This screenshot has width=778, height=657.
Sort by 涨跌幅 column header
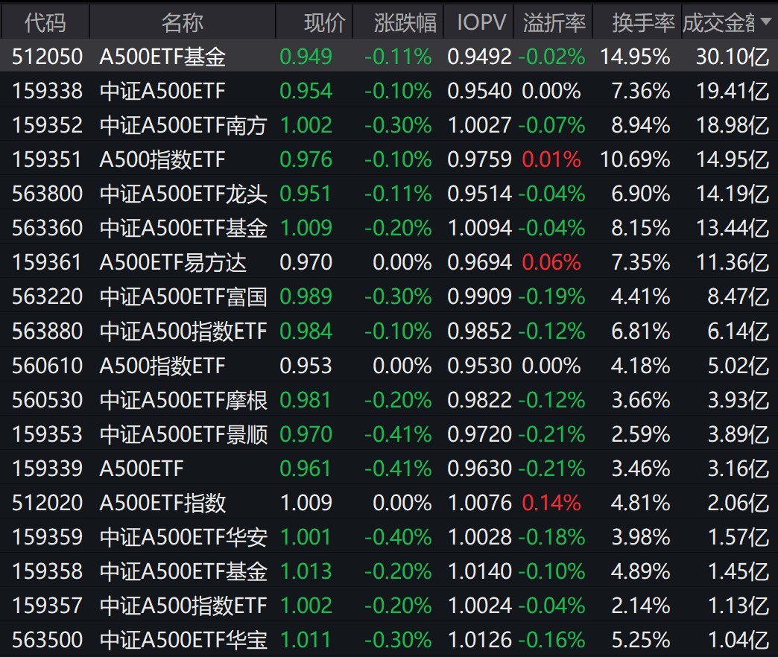[405, 23]
